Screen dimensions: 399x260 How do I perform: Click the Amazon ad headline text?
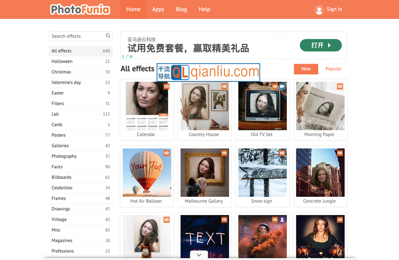189,48
